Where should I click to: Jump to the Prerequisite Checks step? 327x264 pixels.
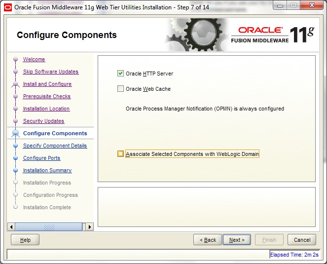(46, 97)
